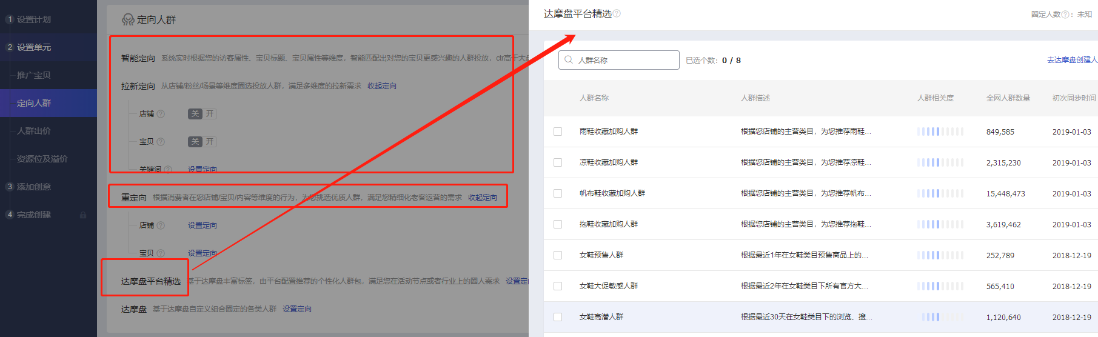The image size is (1098, 337).
Task: Check the 女鞋大促敏感人群 checkbox
Action: click(558, 286)
